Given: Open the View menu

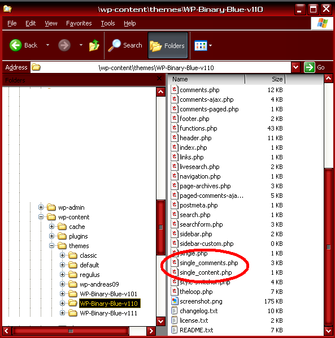Looking at the screenshot, I should pos(51,23).
